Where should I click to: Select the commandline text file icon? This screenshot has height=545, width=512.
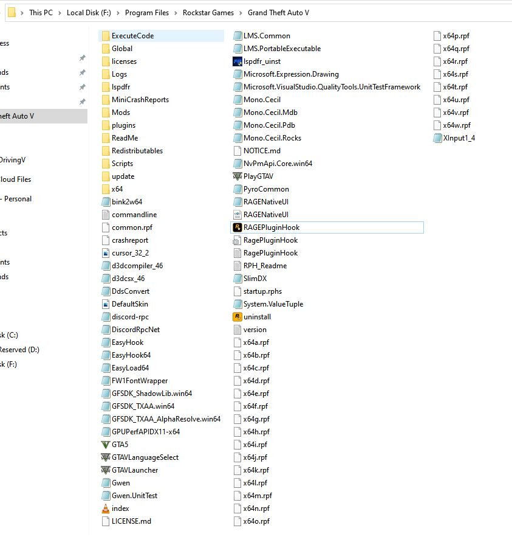coord(106,215)
